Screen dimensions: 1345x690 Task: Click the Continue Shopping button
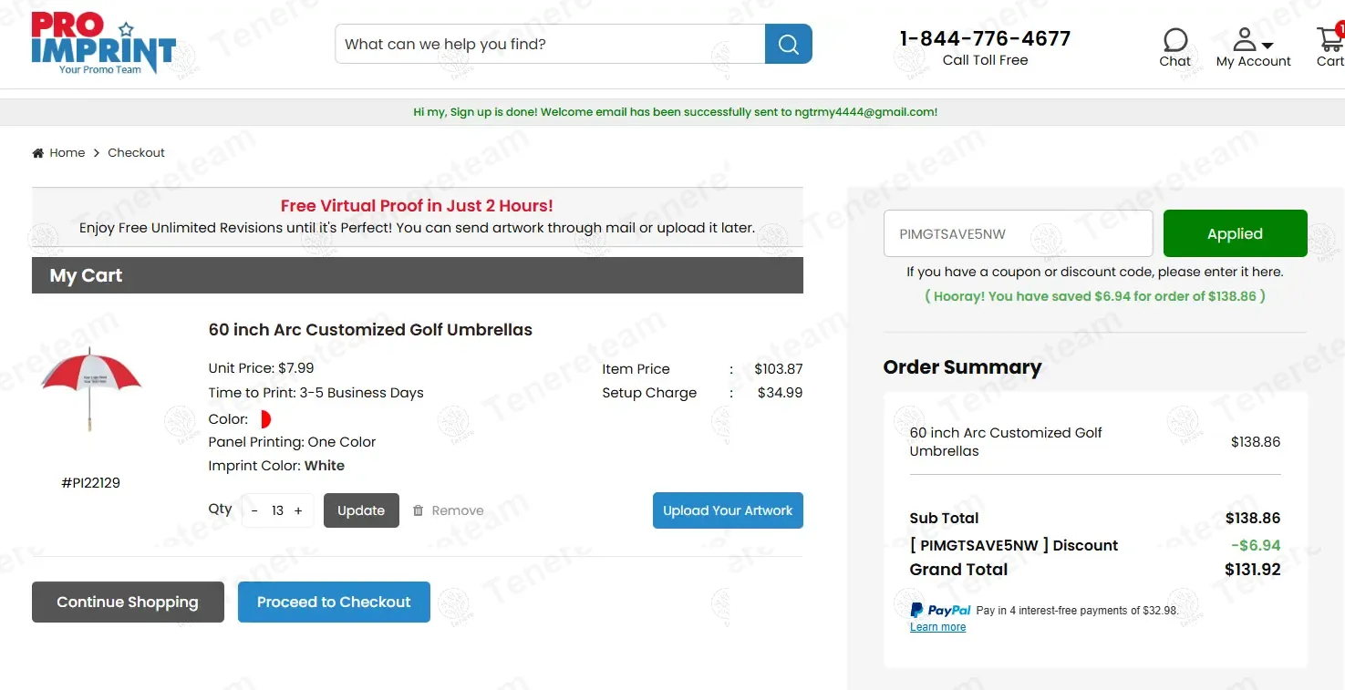point(128,602)
